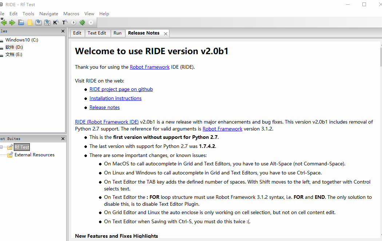Open the Tools menu
382x241 pixels.
(x=28, y=14)
